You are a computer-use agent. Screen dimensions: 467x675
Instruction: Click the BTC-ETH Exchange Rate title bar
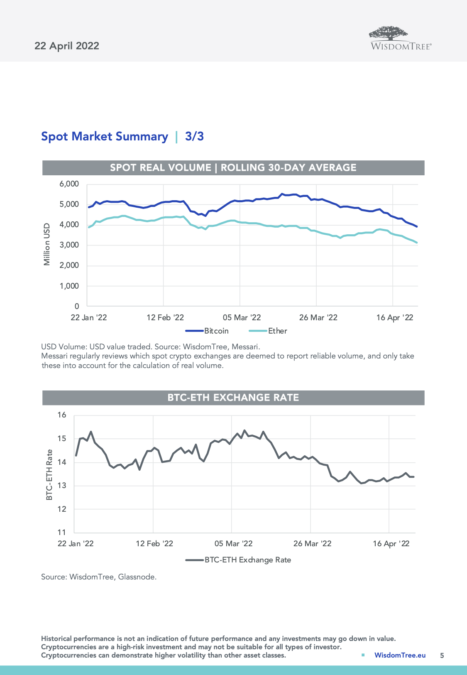(x=233, y=398)
